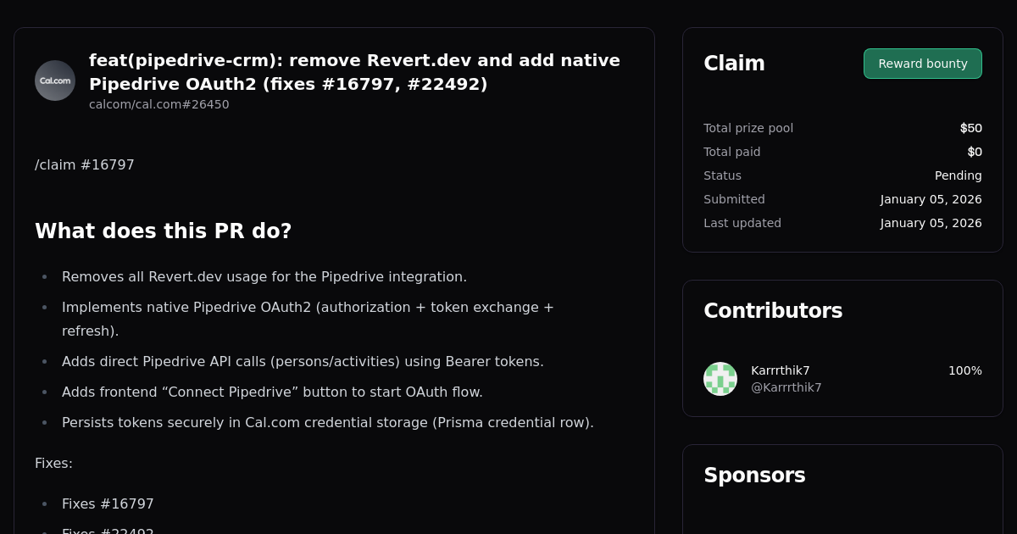Click the /claim #16797 command text

tap(85, 164)
